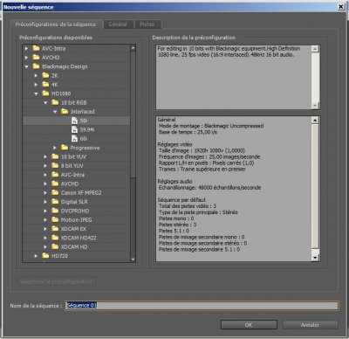Select the 60i preset file icon
The image size is (349, 339).
coord(75,139)
